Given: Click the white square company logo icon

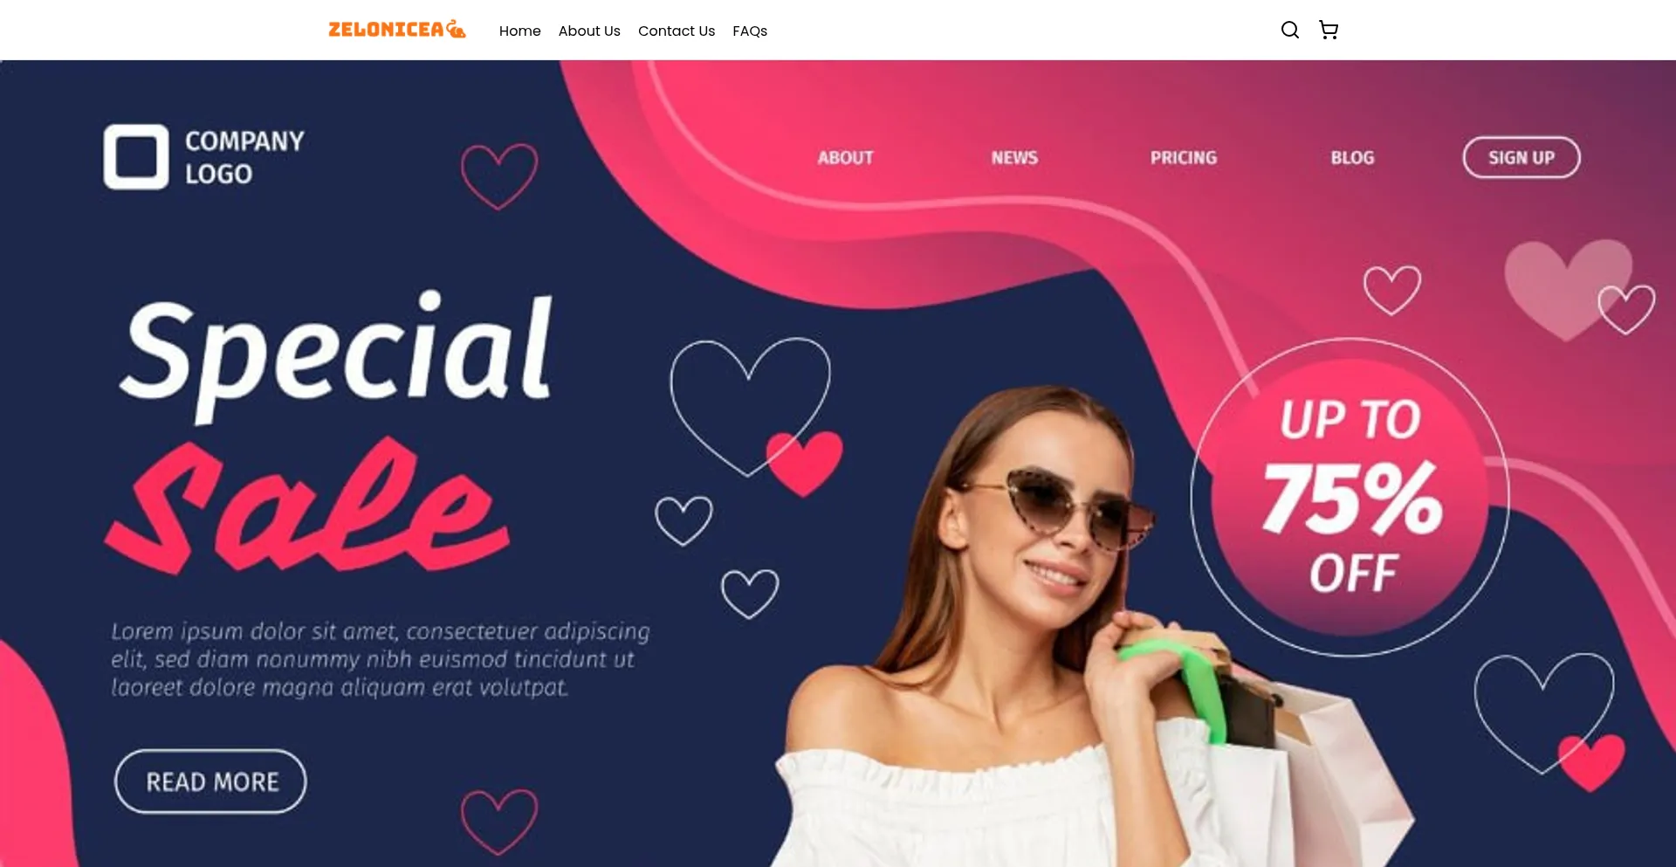Looking at the screenshot, I should pyautogui.click(x=136, y=157).
